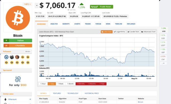This screenshot has width=171, height=104.
Task: Open the Details tab
Action: pos(43,93)
